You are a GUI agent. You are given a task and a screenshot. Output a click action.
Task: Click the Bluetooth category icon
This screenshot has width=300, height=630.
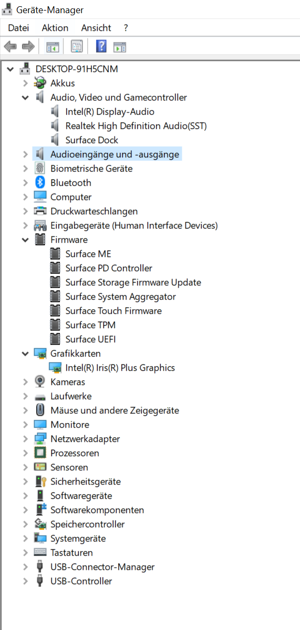pyautogui.click(x=40, y=183)
